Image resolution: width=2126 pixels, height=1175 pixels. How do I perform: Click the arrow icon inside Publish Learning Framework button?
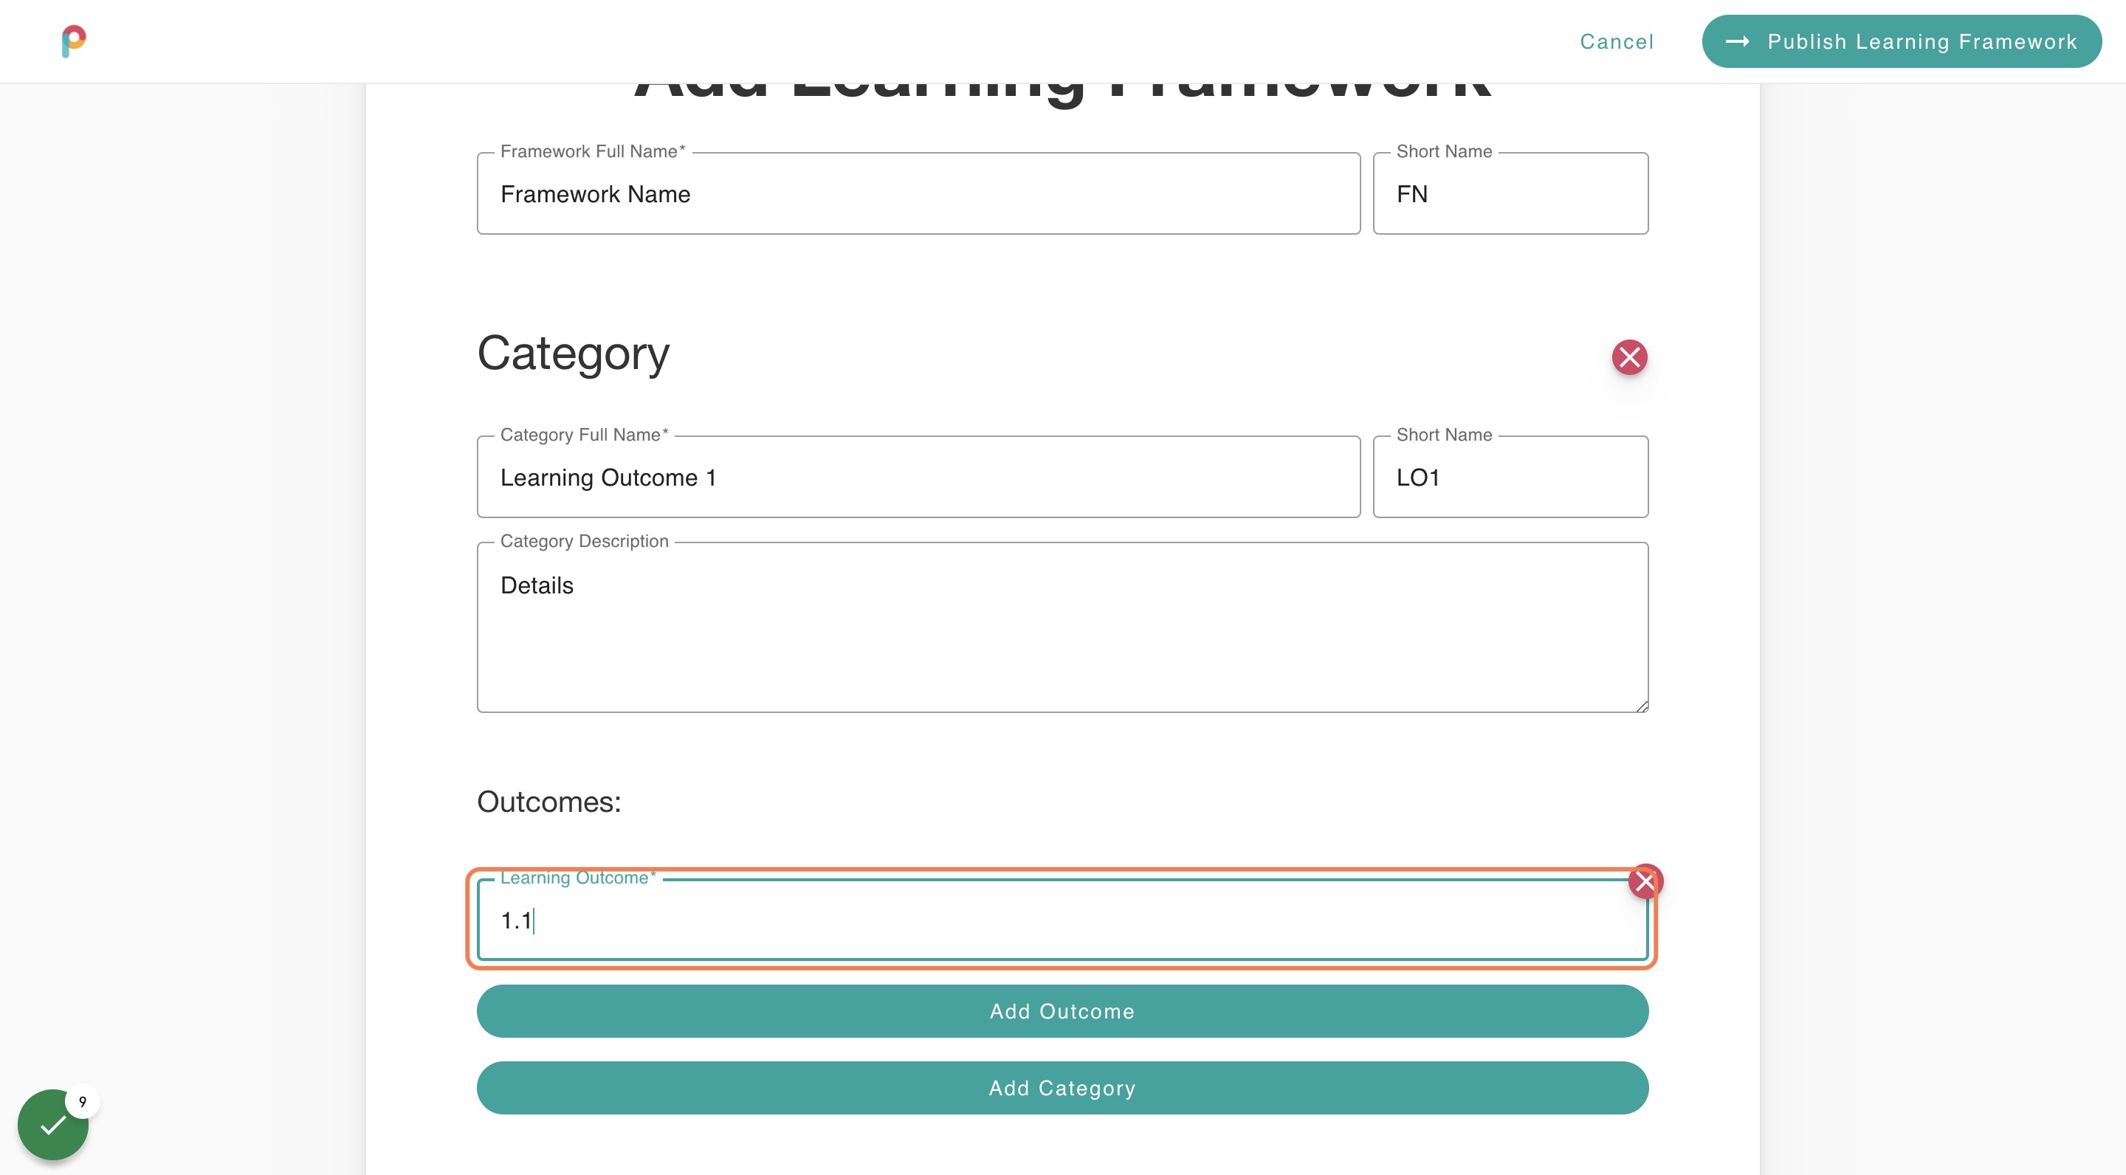click(x=1739, y=41)
